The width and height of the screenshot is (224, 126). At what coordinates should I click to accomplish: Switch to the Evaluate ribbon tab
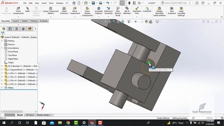tap(44, 21)
